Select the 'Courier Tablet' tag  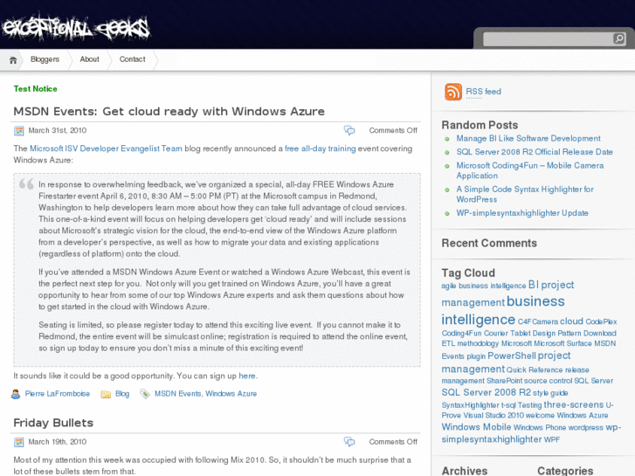[x=507, y=334]
